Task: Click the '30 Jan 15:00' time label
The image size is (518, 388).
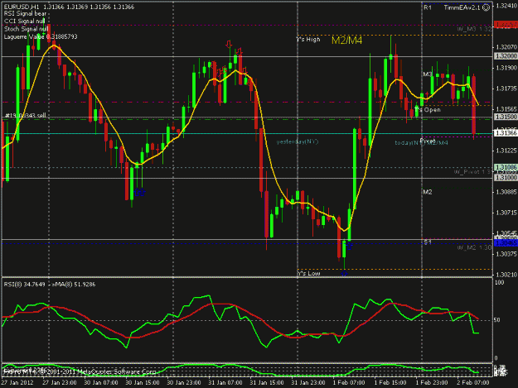Action: tap(143, 382)
